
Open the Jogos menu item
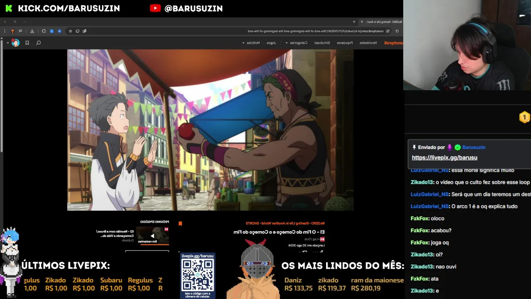coord(271,43)
